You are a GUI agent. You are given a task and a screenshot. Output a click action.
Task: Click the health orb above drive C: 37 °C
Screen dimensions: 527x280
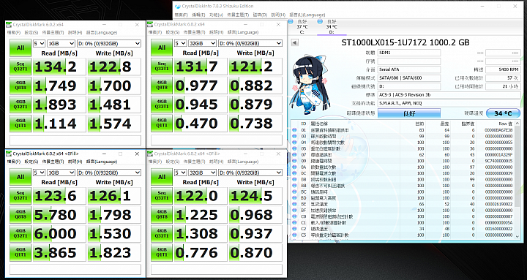tap(291, 22)
